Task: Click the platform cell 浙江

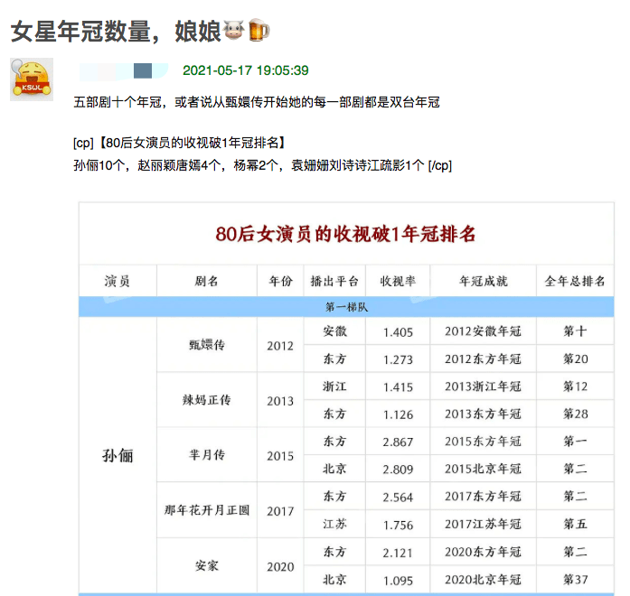Action: [x=334, y=386]
